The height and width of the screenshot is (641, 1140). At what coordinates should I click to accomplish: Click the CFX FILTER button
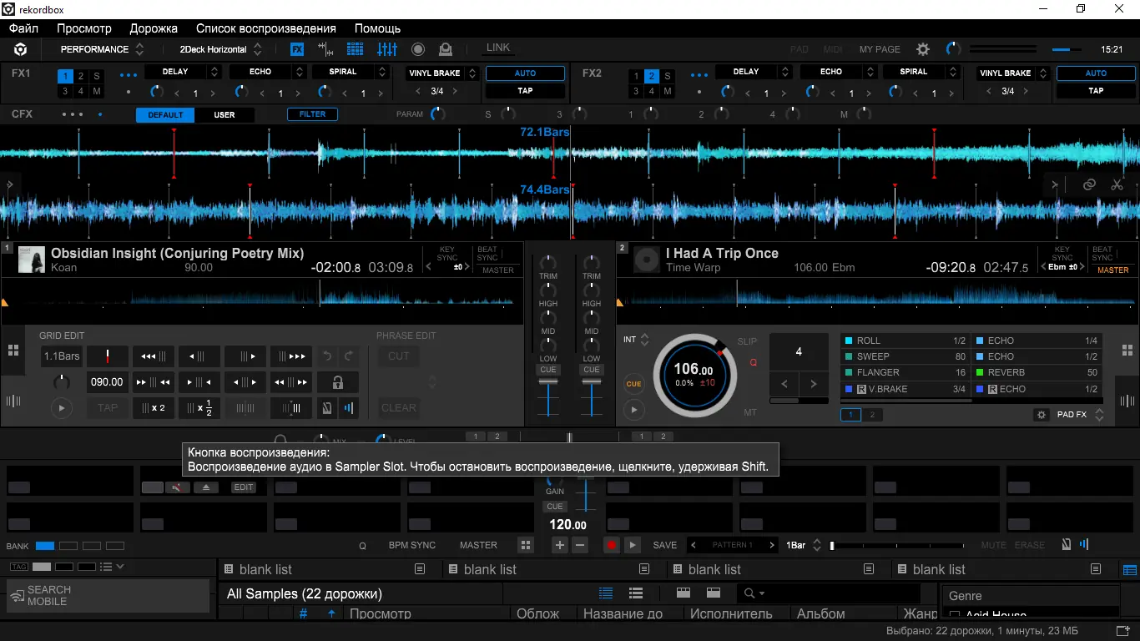(x=313, y=114)
